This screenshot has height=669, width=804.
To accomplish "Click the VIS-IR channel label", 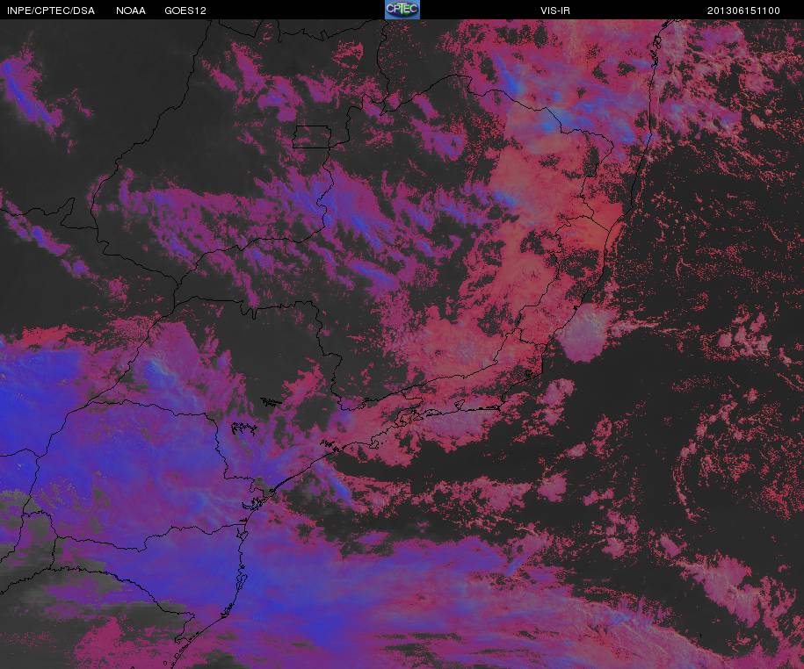I will [554, 11].
